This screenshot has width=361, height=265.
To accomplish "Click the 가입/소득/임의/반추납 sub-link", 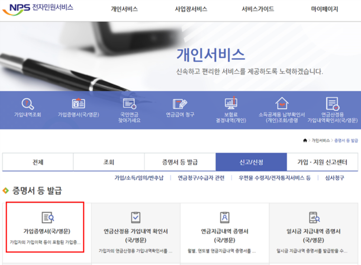I will pyautogui.click(x=139, y=178).
